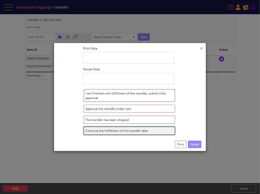Select Approve this transfer order now
This screenshot has height=194, width=260.
129,109
